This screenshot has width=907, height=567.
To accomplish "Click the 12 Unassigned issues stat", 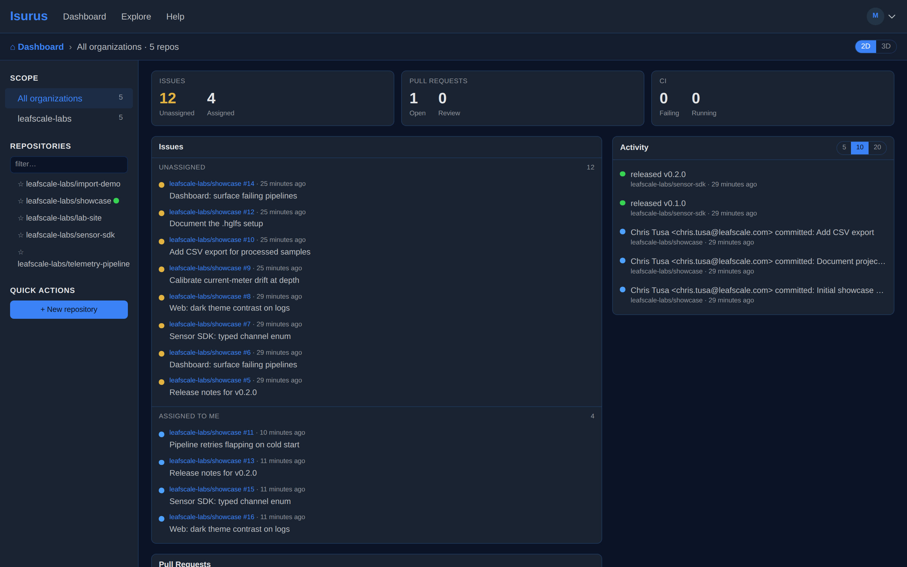I will coord(177,104).
